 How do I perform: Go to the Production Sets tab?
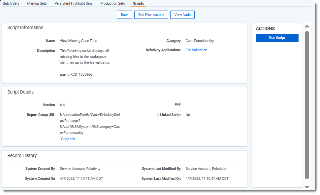(x=112, y=3)
